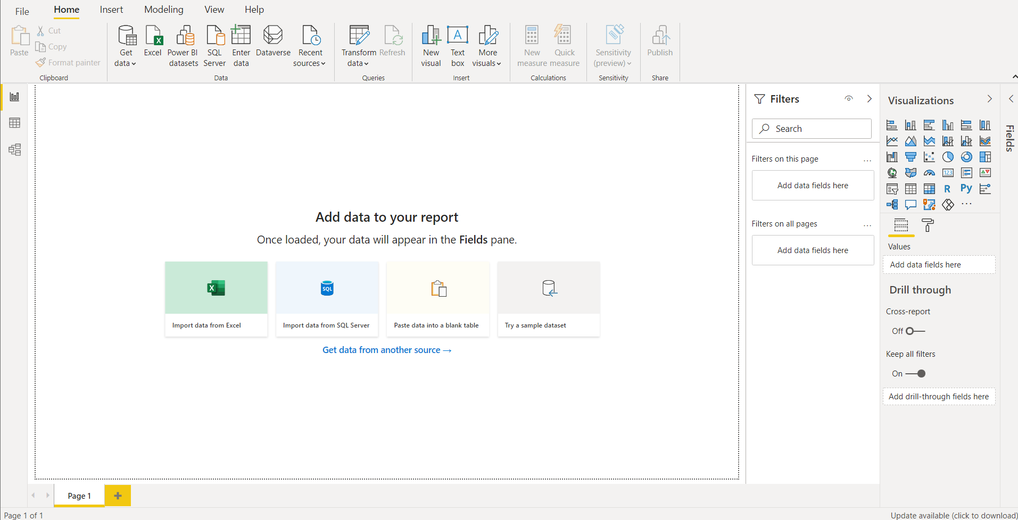Select the line chart visual
The height and width of the screenshot is (520, 1018).
point(892,141)
